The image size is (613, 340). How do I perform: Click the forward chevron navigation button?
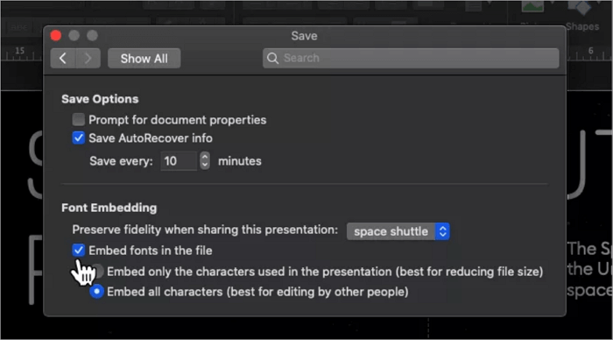coord(88,59)
